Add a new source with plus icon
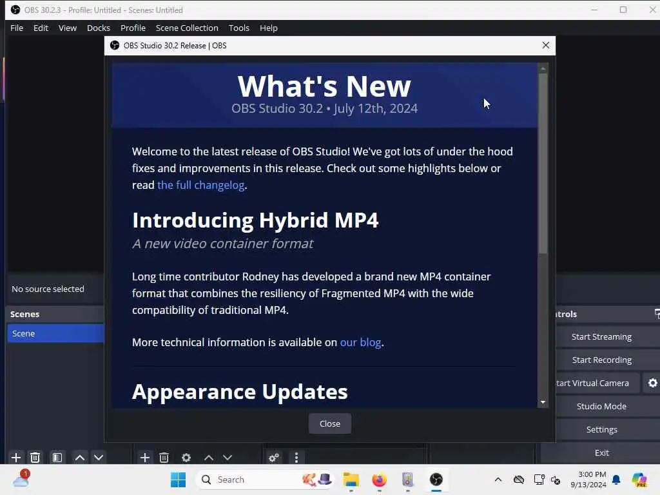 pos(145,457)
